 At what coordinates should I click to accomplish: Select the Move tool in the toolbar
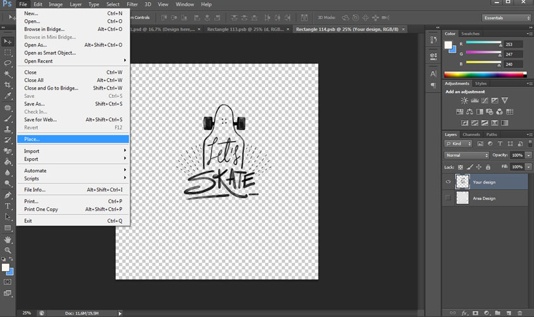coord(8,41)
